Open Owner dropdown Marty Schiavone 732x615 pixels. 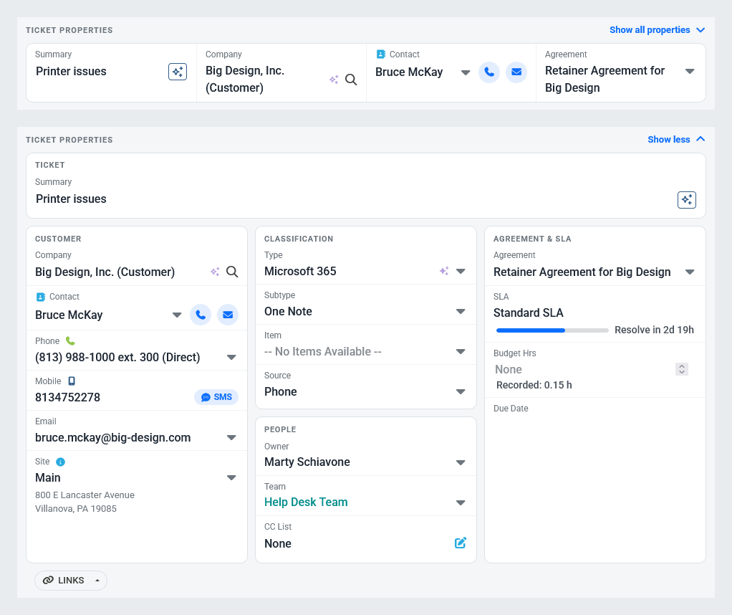461,462
